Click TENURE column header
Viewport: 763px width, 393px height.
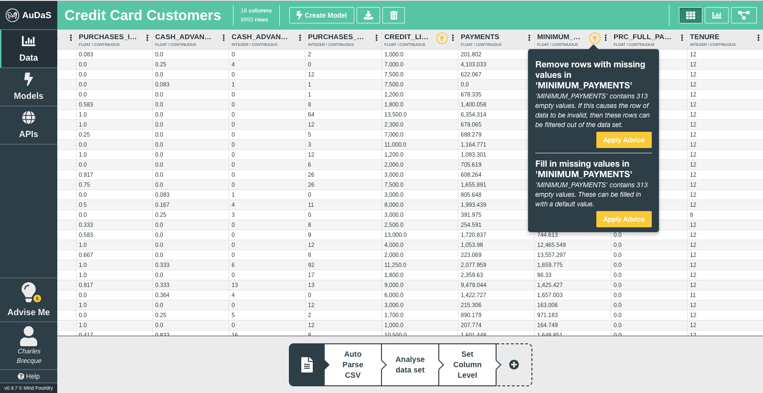(x=704, y=37)
